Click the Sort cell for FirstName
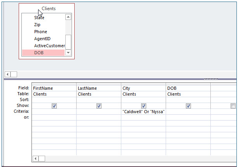The height and width of the screenshot is (167, 238). coord(54,100)
